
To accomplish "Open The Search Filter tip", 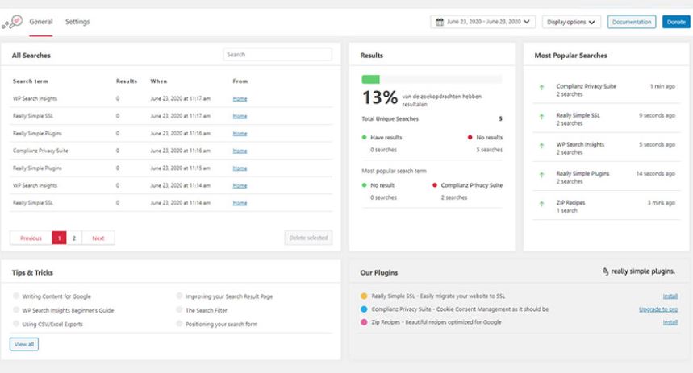I will pos(207,310).
